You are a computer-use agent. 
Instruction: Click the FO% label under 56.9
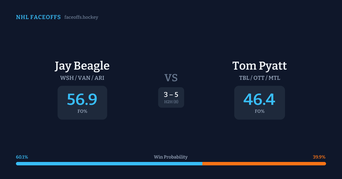(x=82, y=111)
